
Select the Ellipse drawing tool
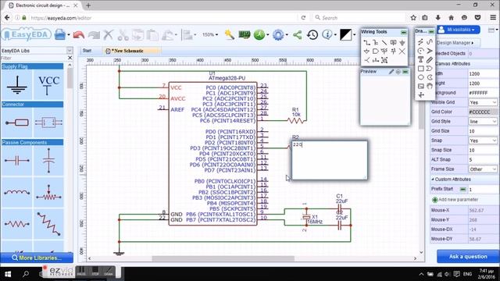point(420,77)
